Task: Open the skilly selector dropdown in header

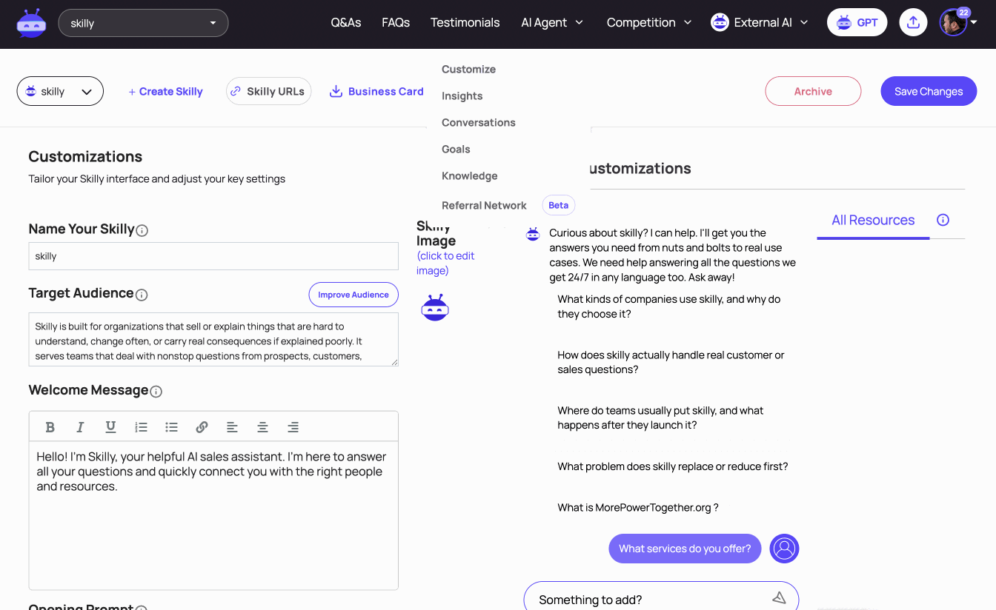Action: (143, 23)
